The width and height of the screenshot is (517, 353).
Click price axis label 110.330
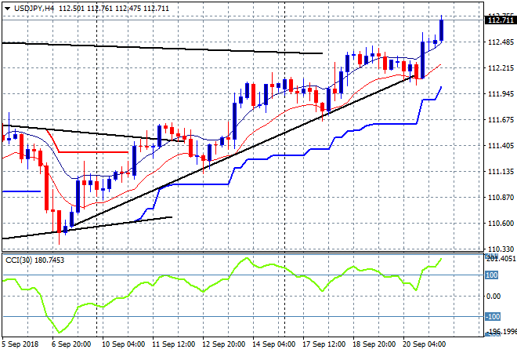coord(501,249)
